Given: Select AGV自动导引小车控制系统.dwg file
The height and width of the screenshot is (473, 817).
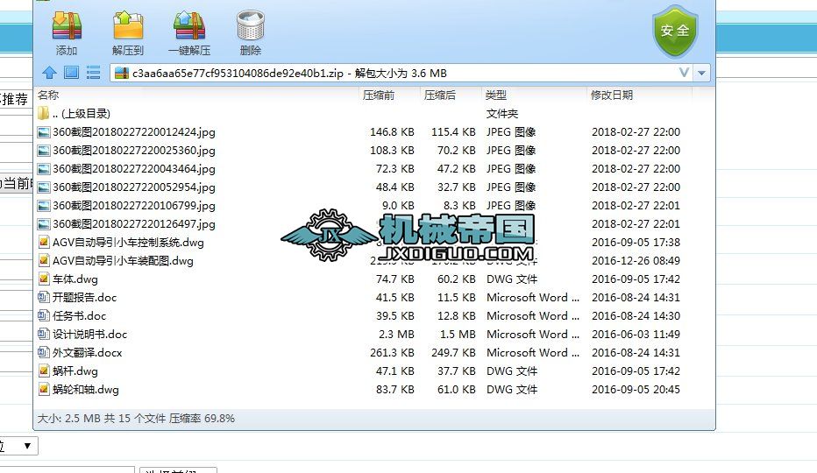Looking at the screenshot, I should click(x=128, y=243).
